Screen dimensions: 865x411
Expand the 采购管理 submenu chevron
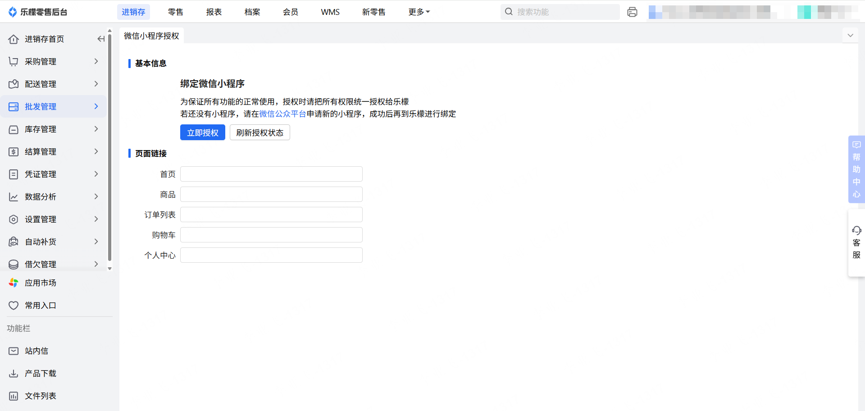(96, 61)
